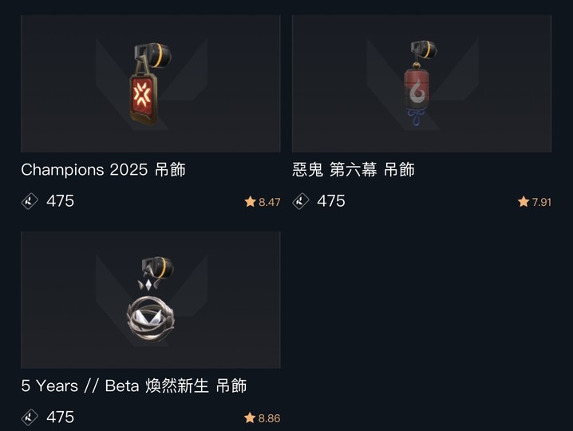This screenshot has width=573, height=431.
Task: Click the star icon beside 8.86 rating
Action: pos(250,417)
